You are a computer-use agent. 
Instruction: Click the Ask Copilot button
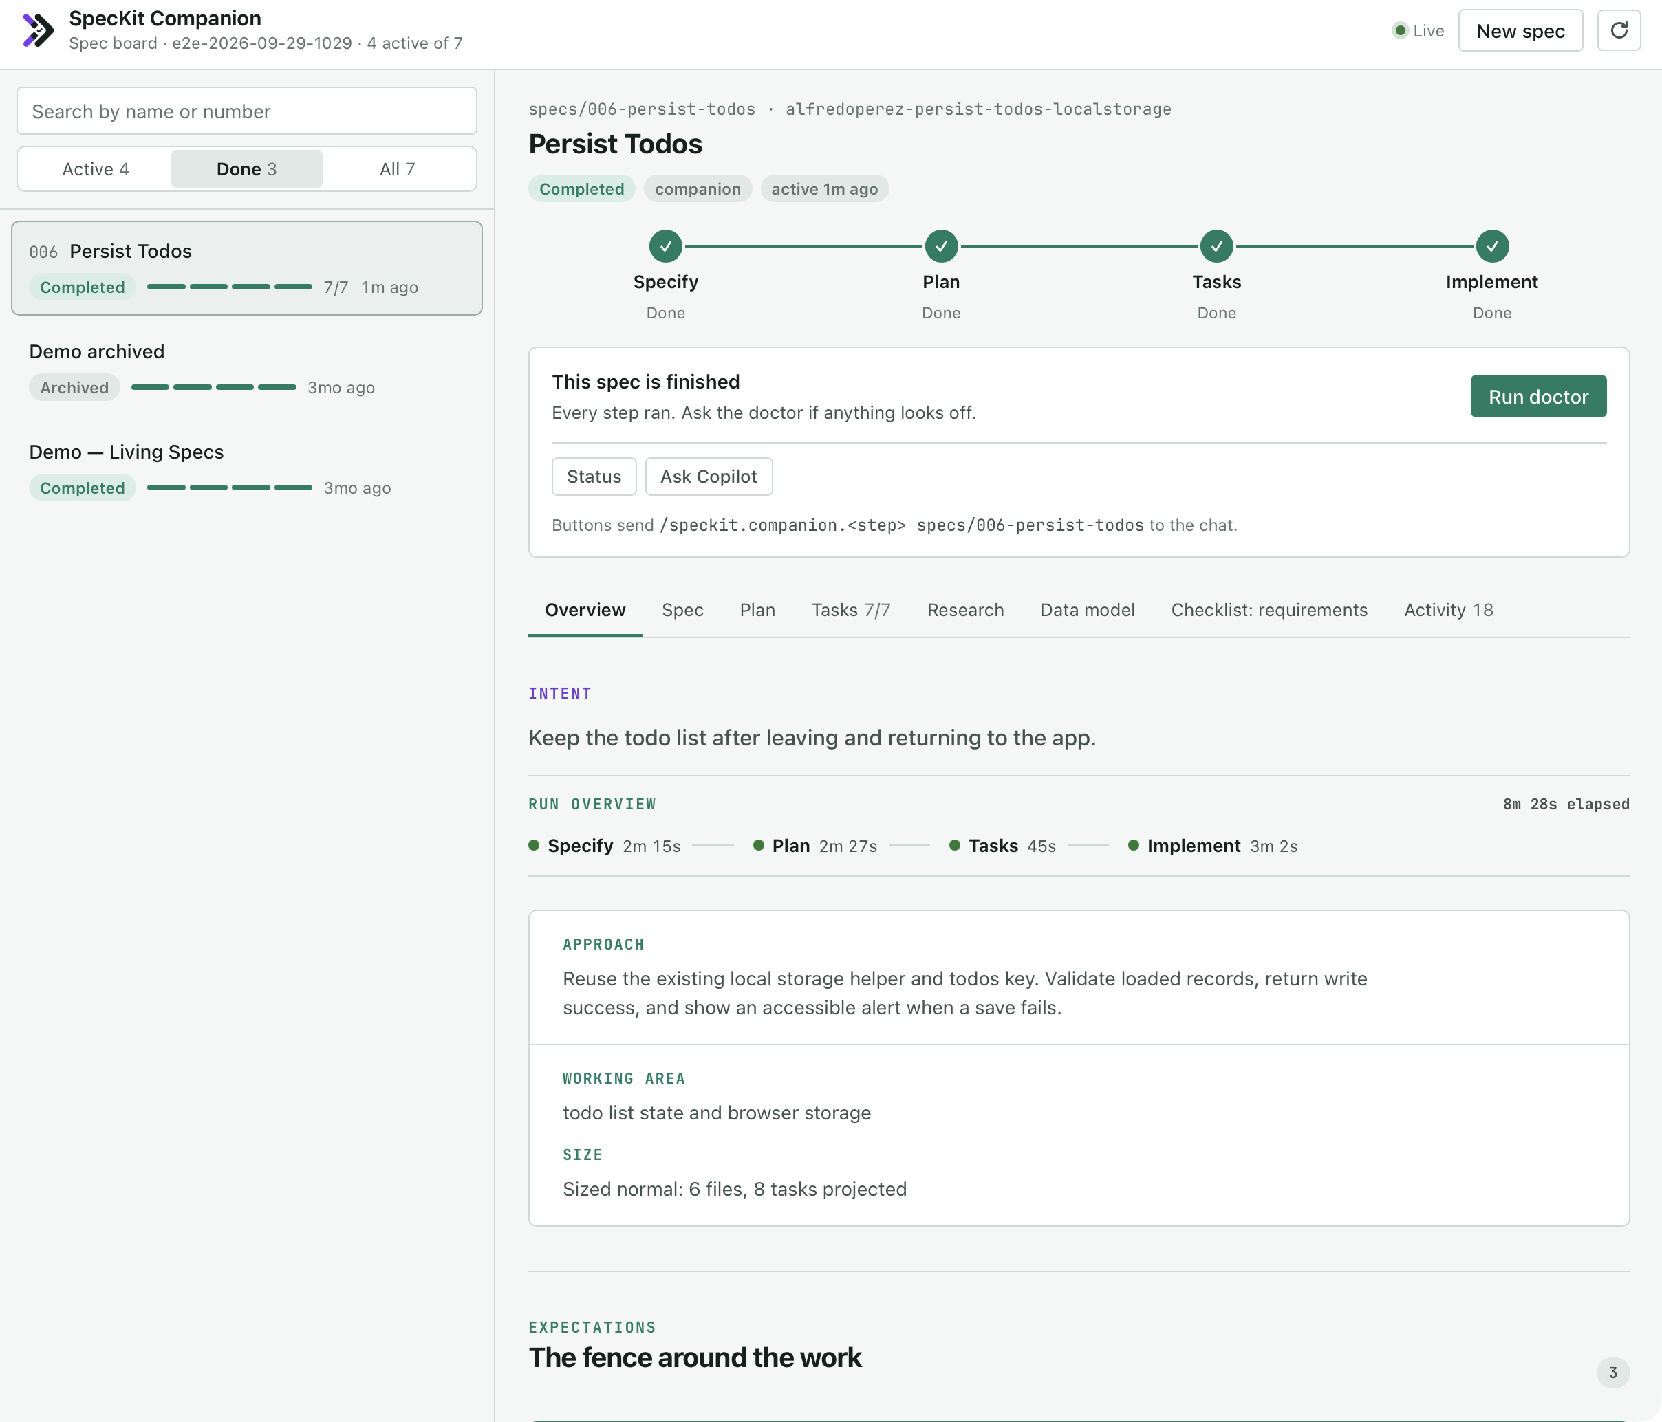pos(709,476)
